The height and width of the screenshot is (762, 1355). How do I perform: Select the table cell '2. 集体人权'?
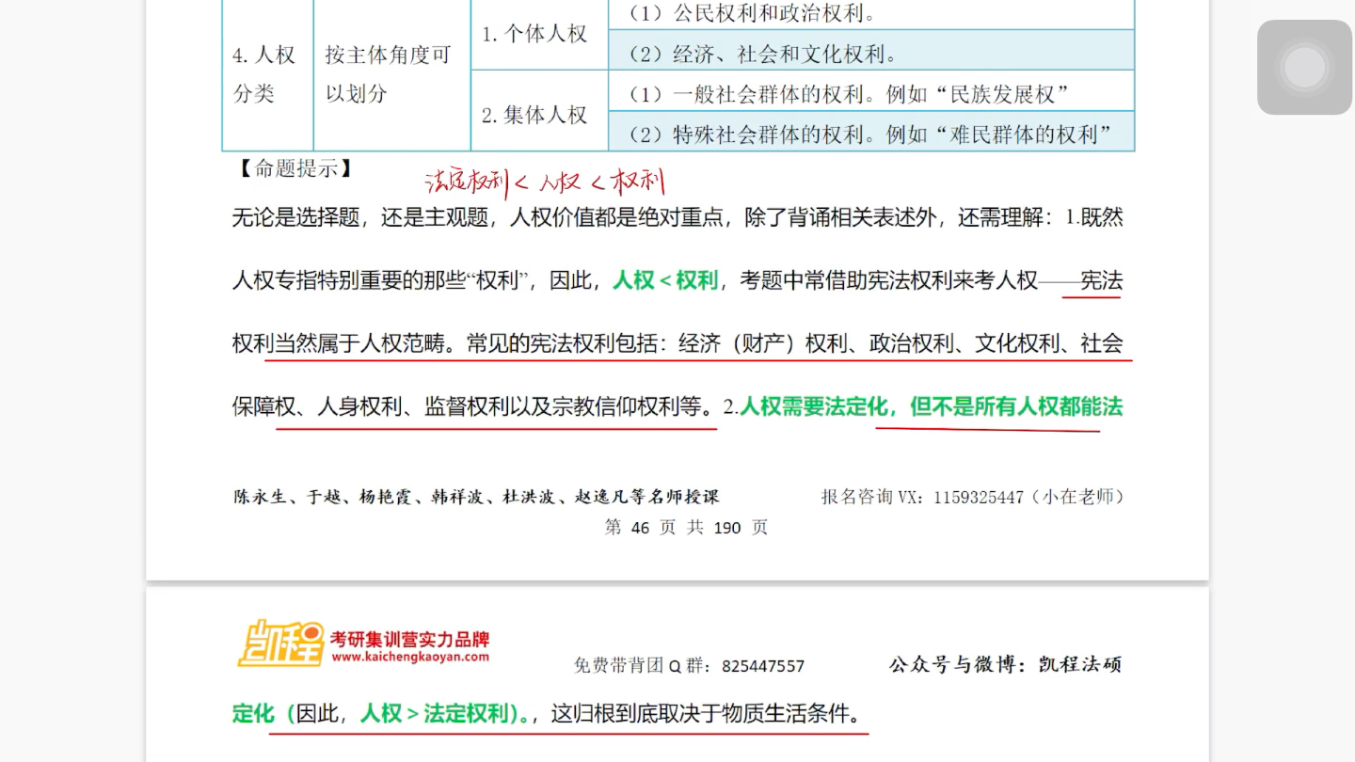[539, 111]
